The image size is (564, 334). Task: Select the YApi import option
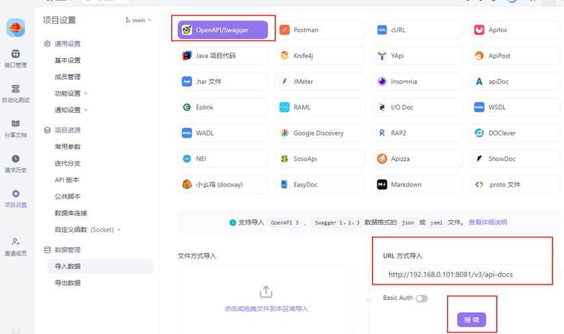tap(418, 56)
